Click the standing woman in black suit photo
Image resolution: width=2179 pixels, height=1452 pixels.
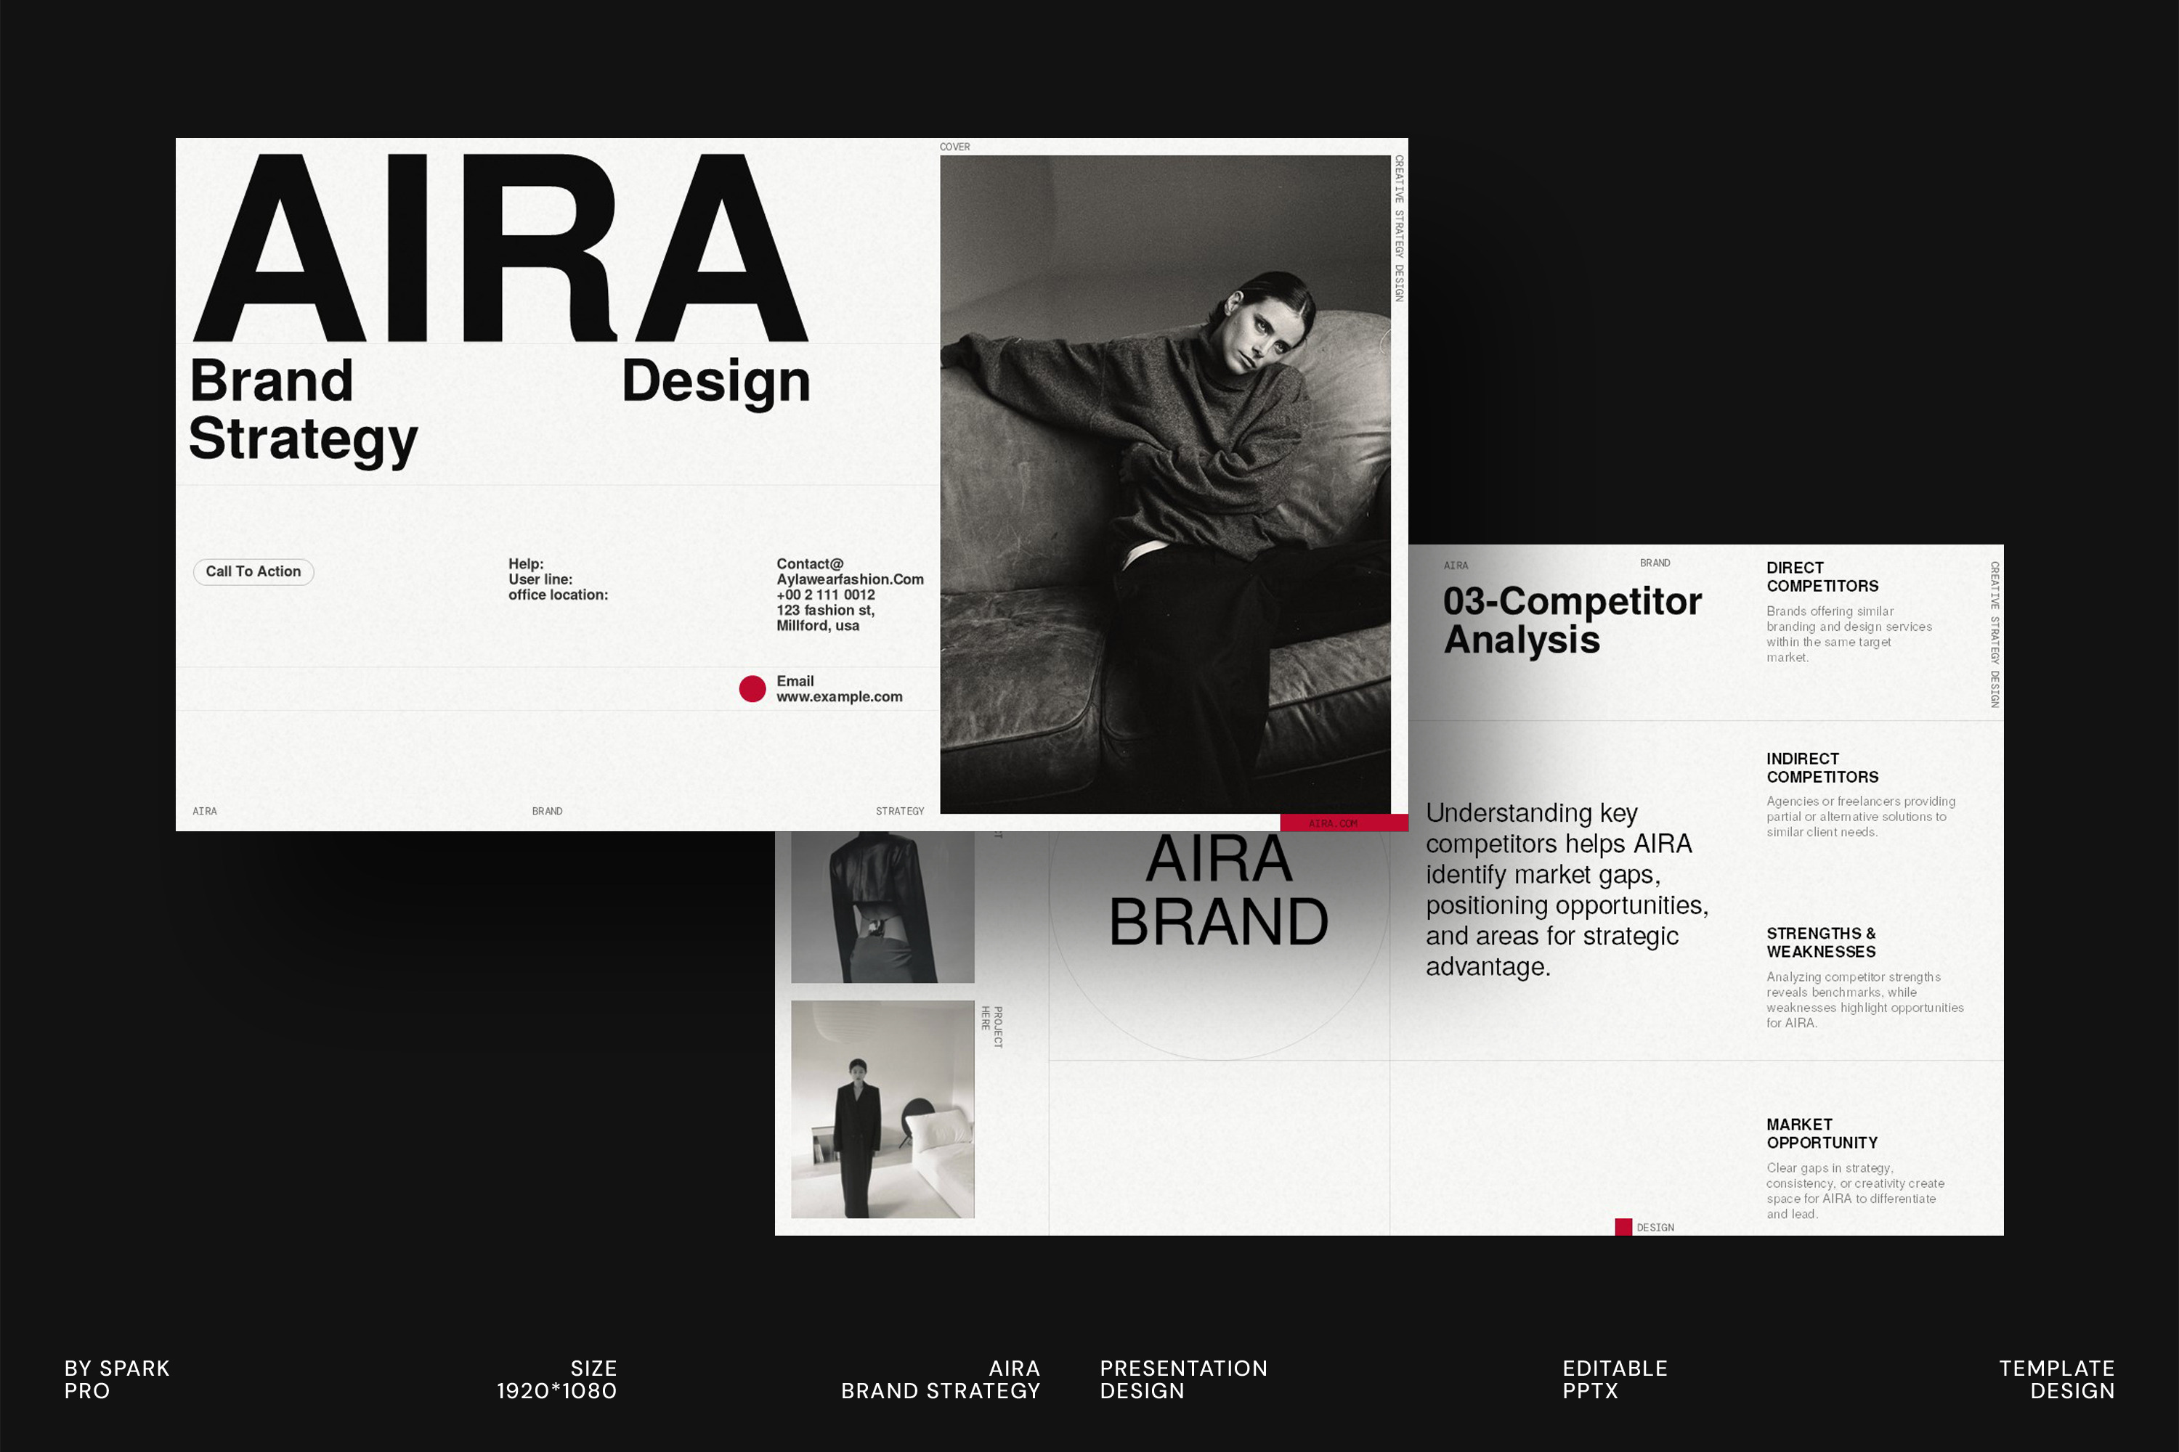tap(882, 1109)
